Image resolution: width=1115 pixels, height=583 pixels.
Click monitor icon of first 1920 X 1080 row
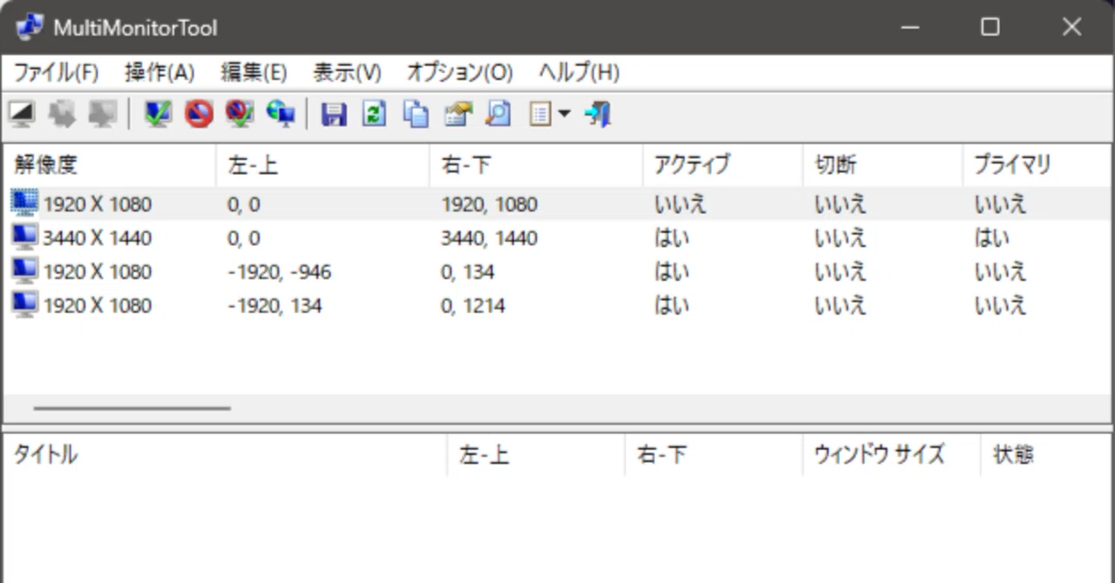(24, 204)
